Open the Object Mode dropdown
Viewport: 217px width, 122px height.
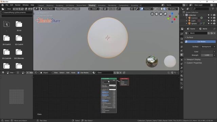(x=47, y=9)
